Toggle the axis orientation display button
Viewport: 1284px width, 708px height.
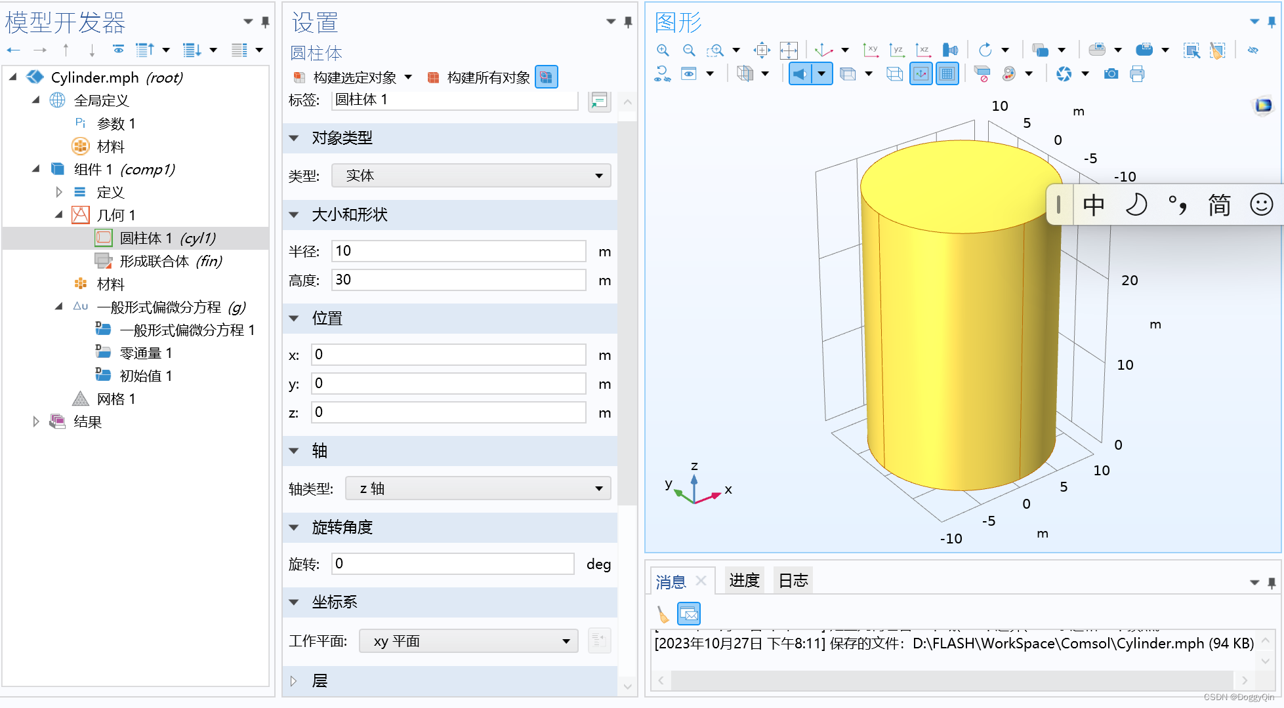point(921,74)
